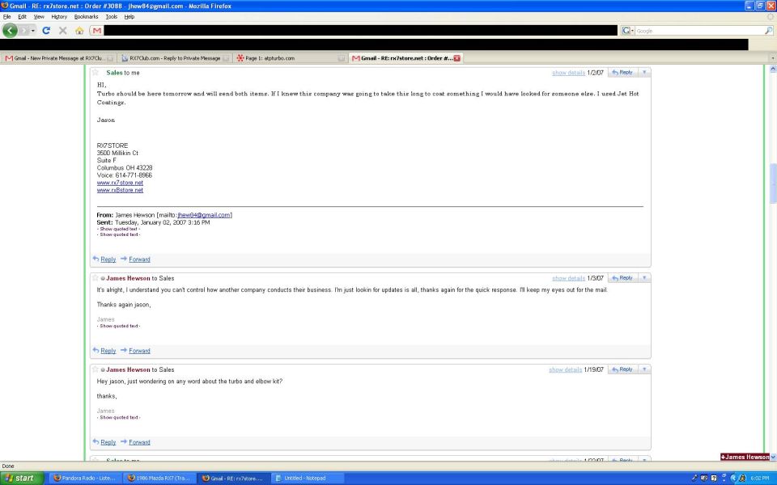Open the Edit menu
This screenshot has height=485, width=777.
click(23, 17)
